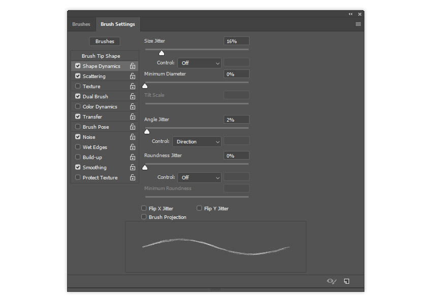Open the panel flyout menu icon

tap(358, 24)
